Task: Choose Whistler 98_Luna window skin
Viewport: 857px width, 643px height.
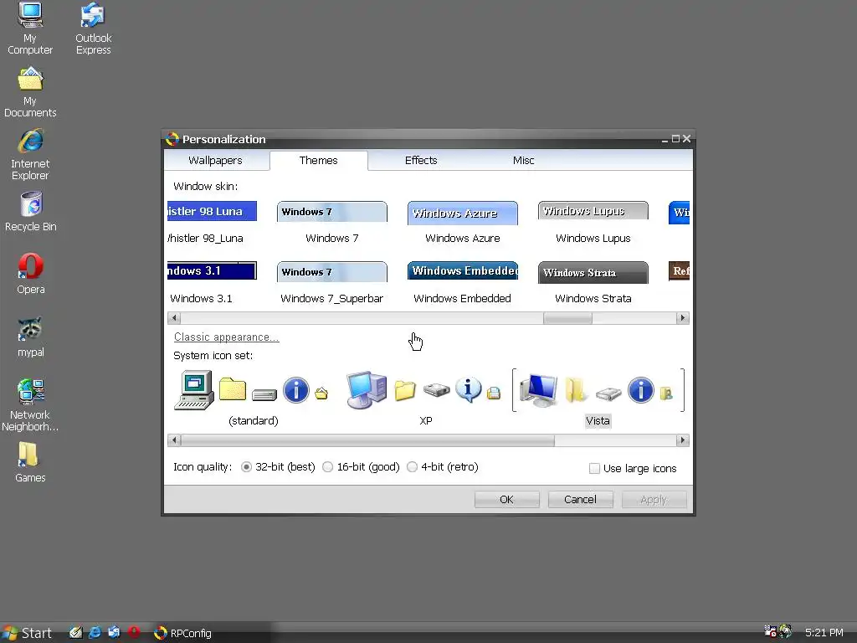Action: [x=212, y=212]
